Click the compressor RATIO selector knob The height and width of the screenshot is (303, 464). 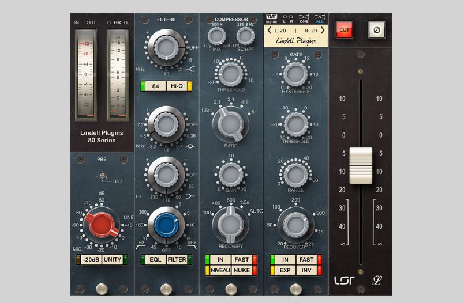point(230,124)
